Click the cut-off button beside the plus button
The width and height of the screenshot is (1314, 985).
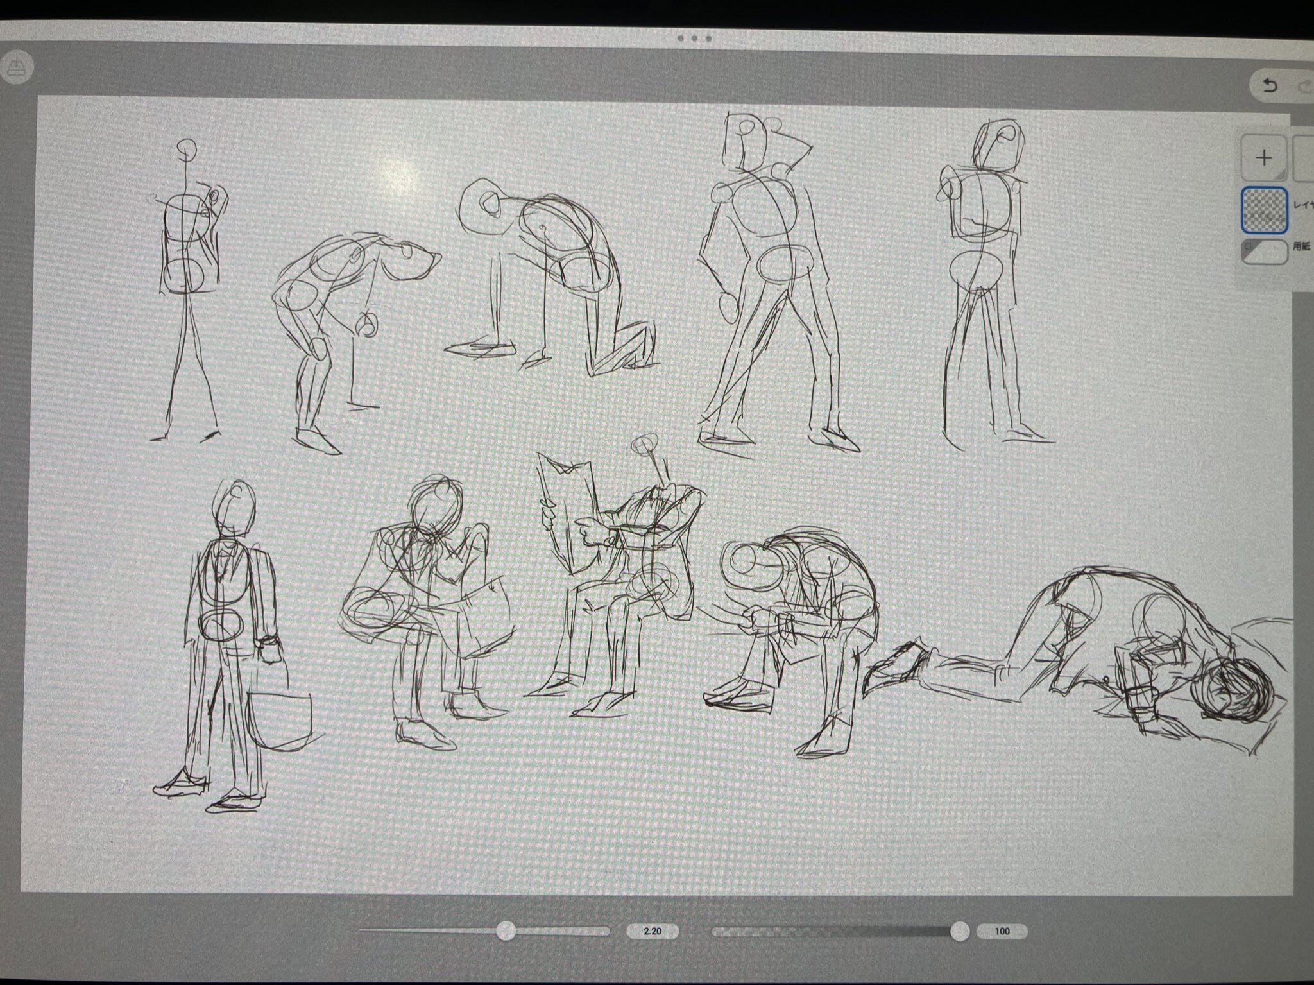(x=1304, y=157)
